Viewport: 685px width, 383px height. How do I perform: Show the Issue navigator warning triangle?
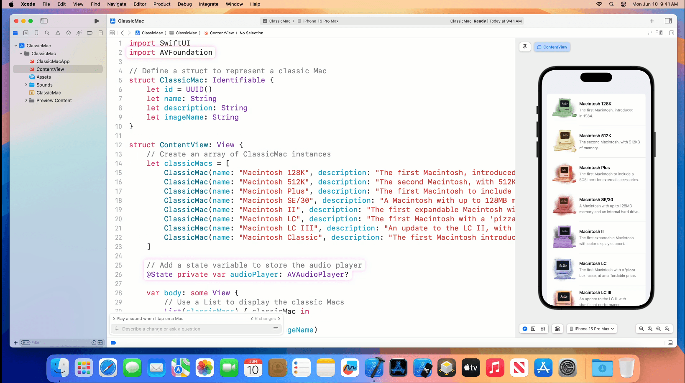click(x=58, y=33)
